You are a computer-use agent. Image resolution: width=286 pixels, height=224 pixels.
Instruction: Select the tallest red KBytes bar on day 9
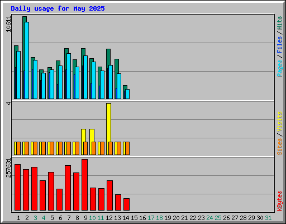point(84,185)
